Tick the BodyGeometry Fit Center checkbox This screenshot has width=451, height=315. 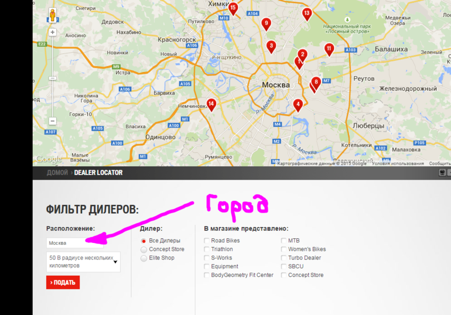click(x=207, y=275)
